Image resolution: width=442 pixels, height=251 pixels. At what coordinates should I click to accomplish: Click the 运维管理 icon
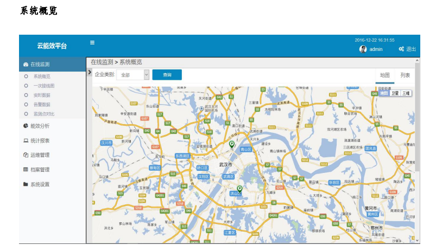pos(26,155)
